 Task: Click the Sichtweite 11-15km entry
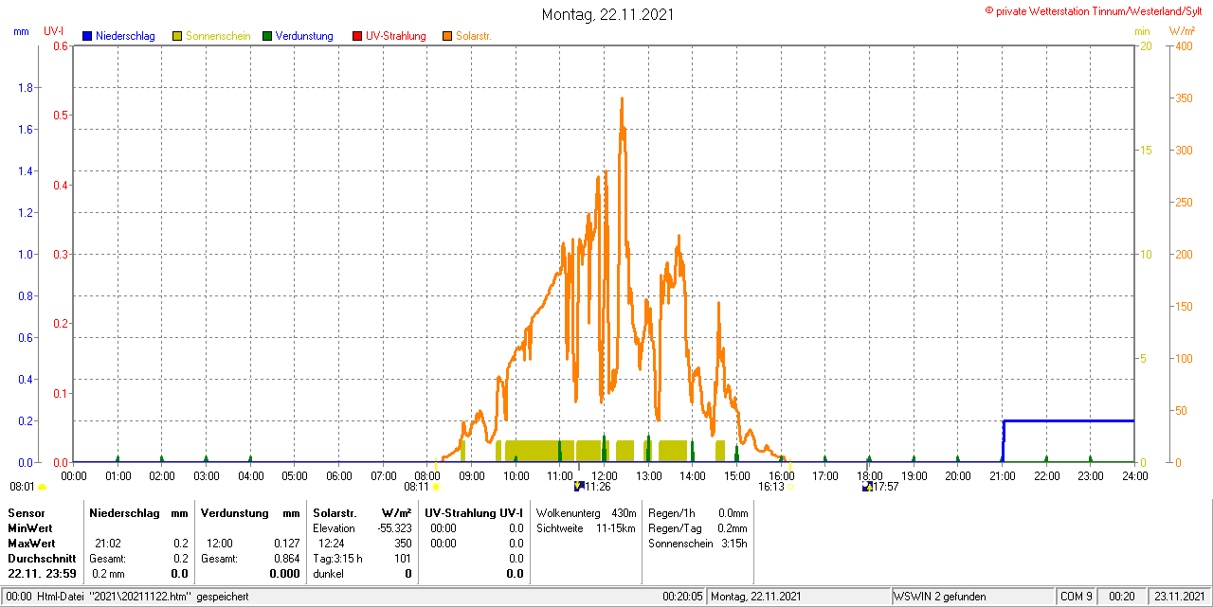(586, 528)
